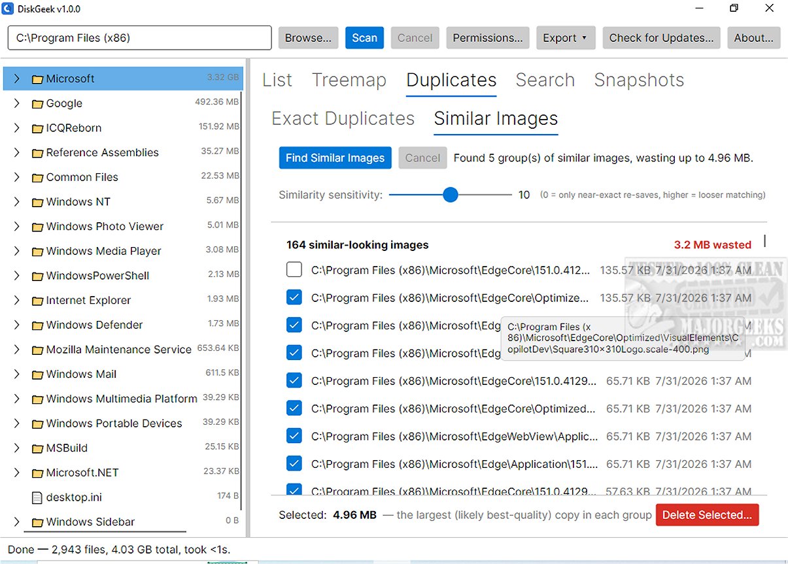The height and width of the screenshot is (564, 788).
Task: Uncheck the fourth image row checkbox beside tooltip
Action: (x=294, y=353)
